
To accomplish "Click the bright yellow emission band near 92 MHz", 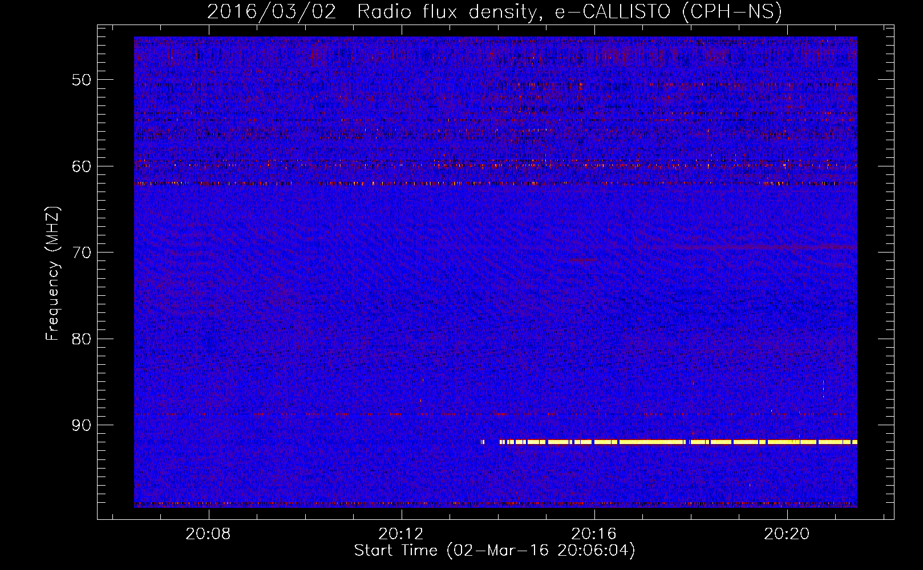I will click(669, 442).
